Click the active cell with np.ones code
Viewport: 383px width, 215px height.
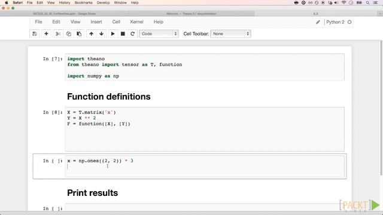click(x=205, y=166)
